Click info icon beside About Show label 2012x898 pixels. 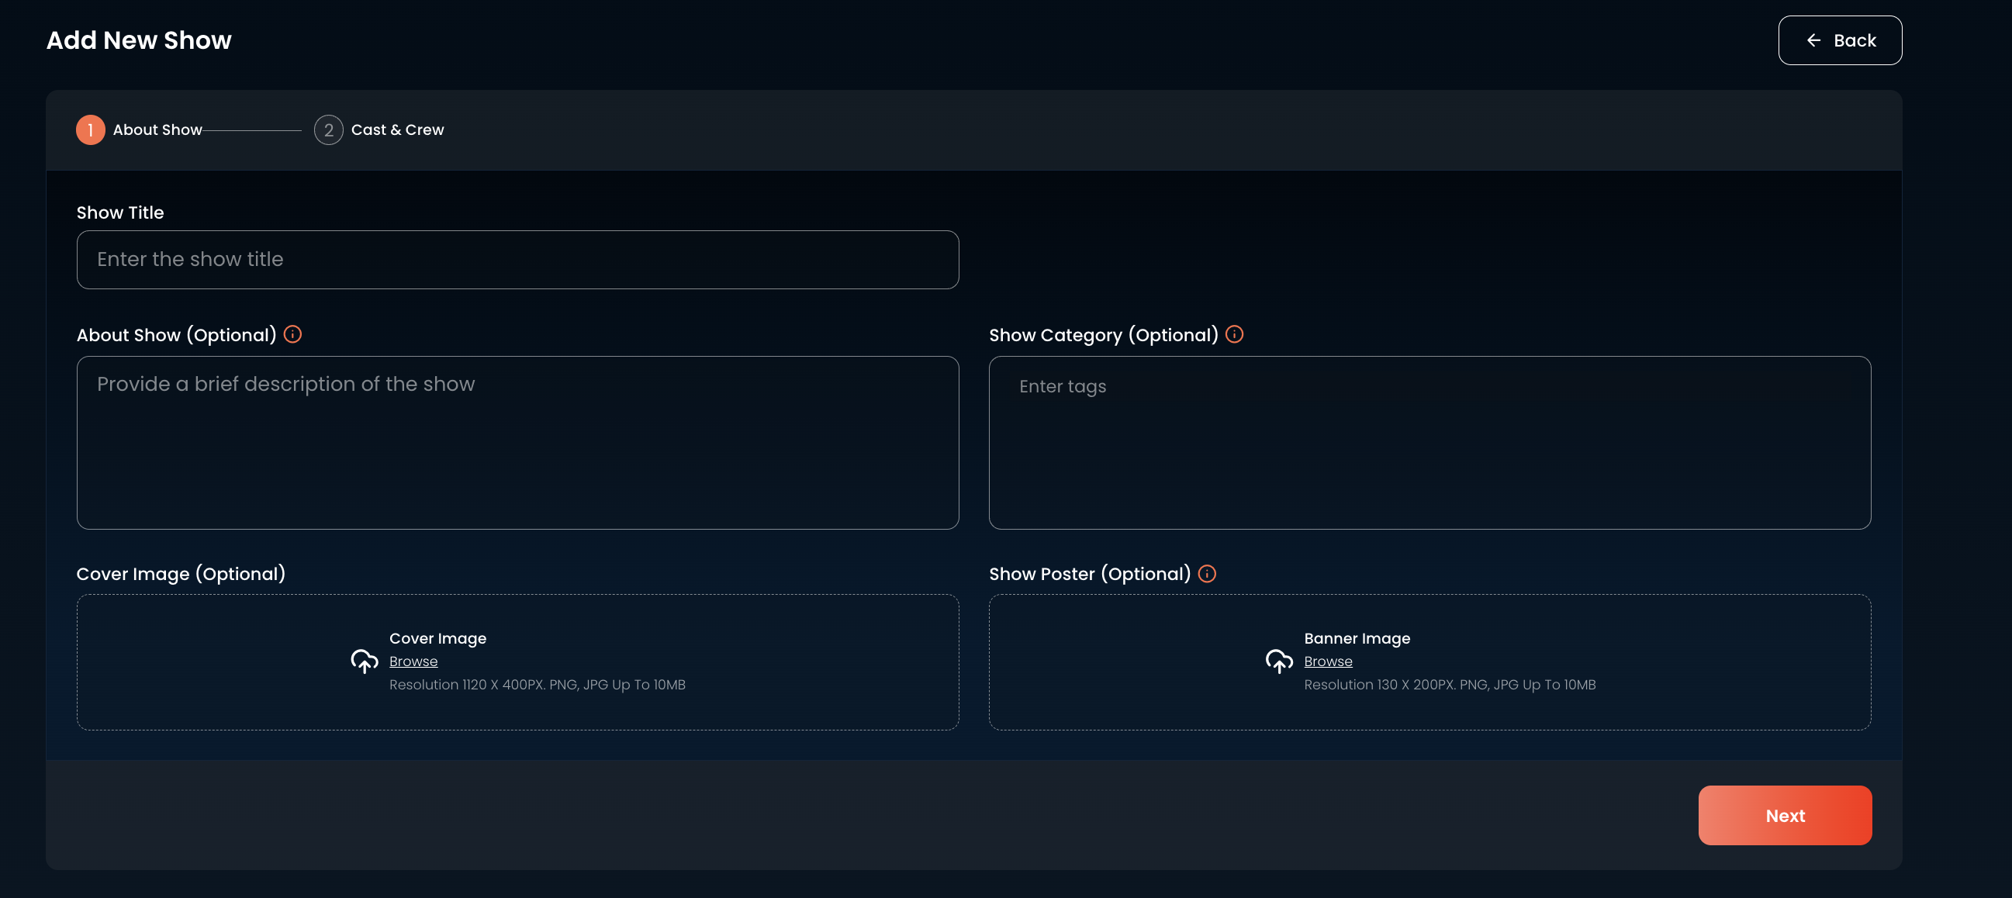point(293,334)
